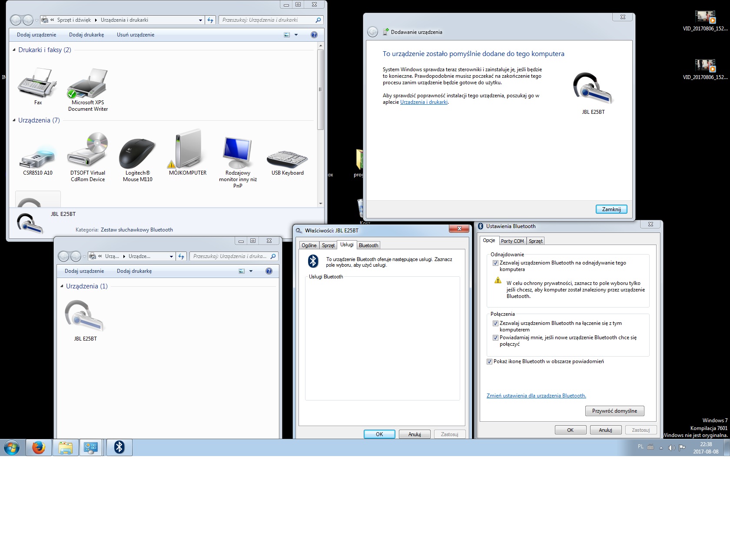Viewport: 730px width, 556px height.
Task: Click Dodaj urządzenie in lower Devices window
Action: [84, 271]
